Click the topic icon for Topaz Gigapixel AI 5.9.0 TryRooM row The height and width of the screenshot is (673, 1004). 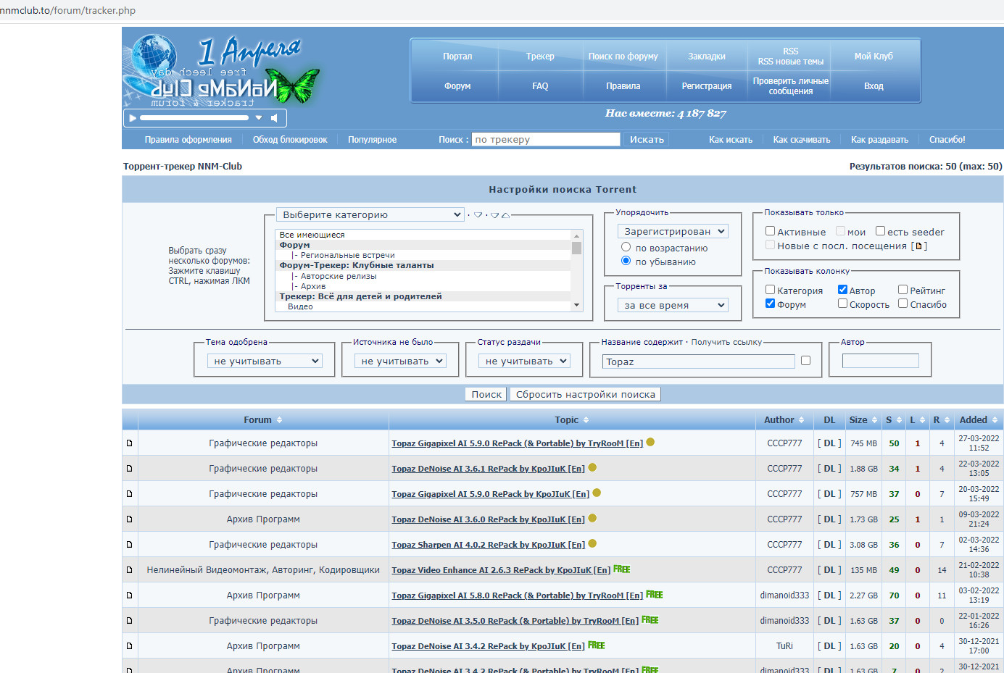(130, 443)
